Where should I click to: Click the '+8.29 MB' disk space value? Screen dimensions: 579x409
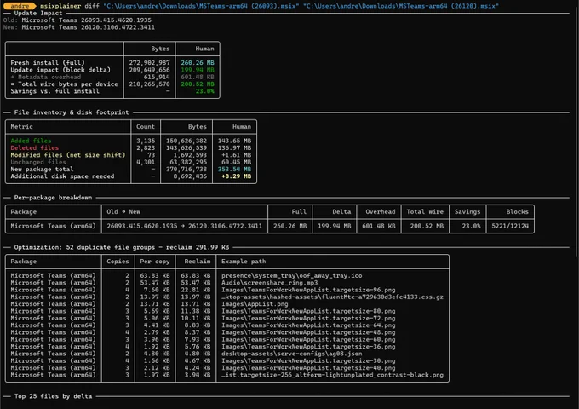pyautogui.click(x=236, y=176)
